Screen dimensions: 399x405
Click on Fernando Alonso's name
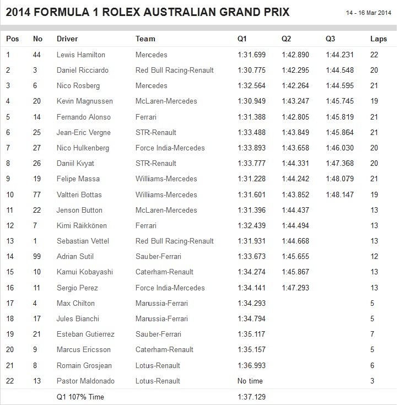coord(83,117)
